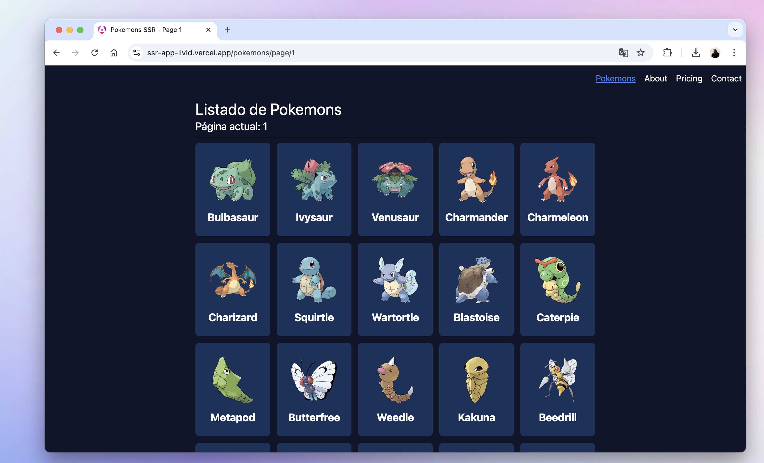Click the Charmander name label
Viewport: 764px width, 463px height.
[x=476, y=217]
